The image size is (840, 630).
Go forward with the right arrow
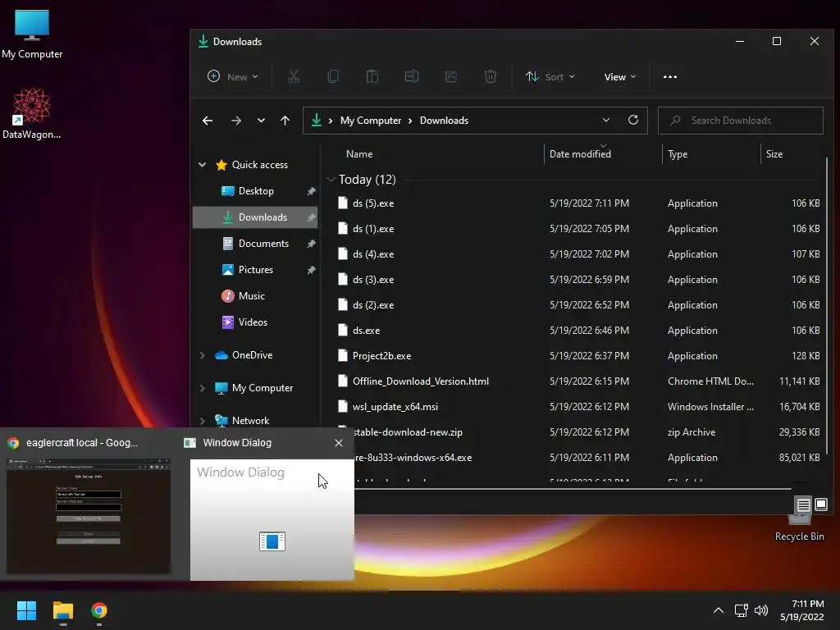point(235,121)
